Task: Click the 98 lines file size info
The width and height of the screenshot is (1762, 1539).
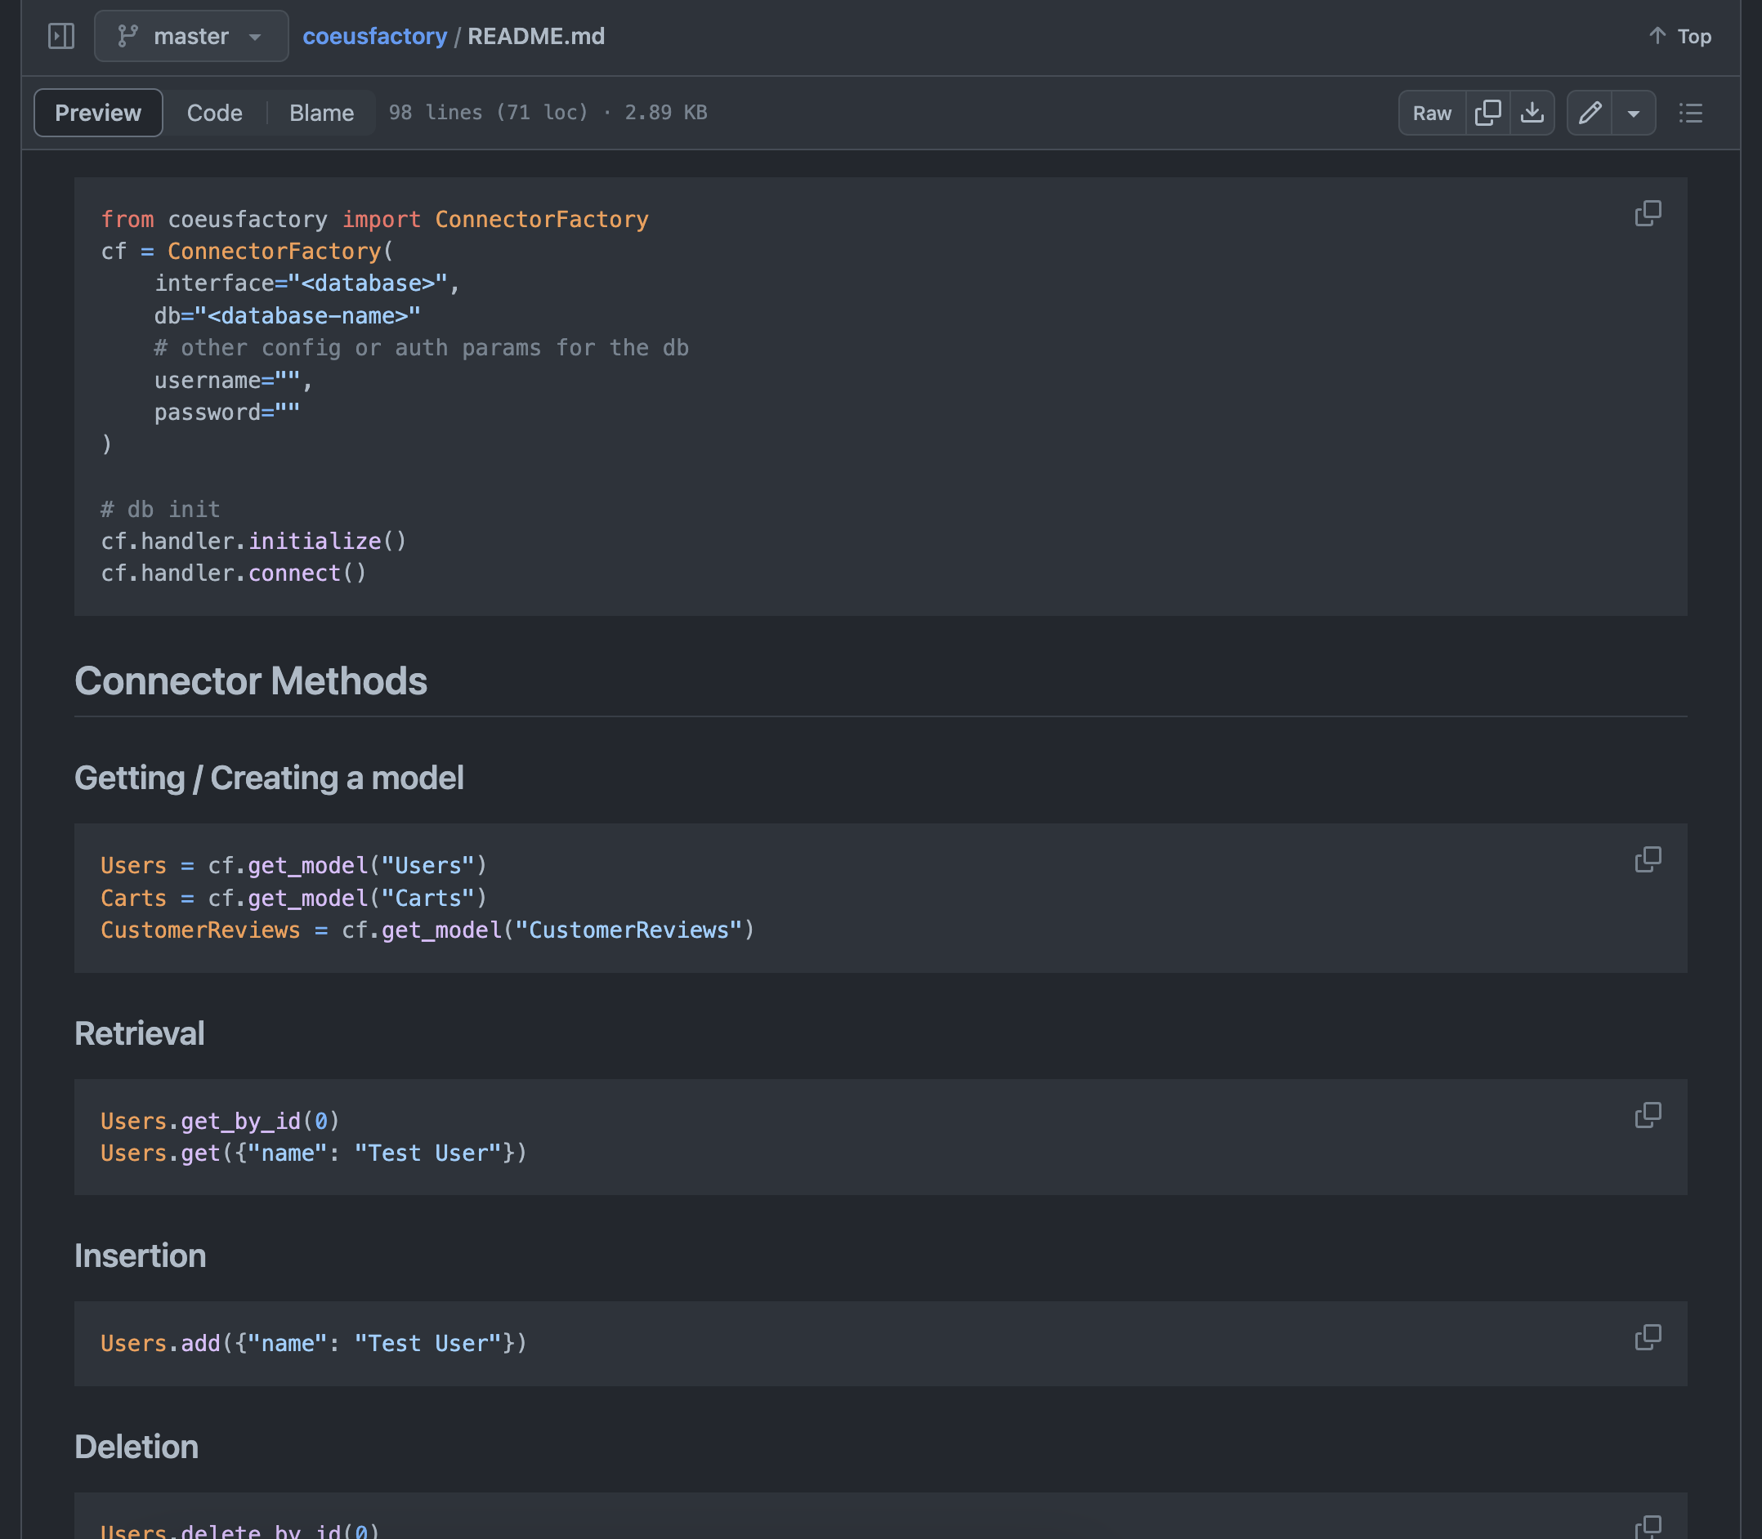Action: (548, 113)
